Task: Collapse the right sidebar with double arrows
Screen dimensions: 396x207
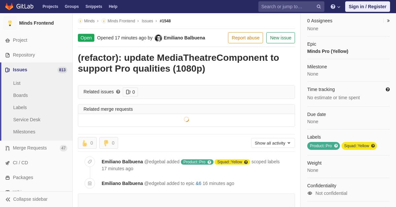Action: tap(388, 21)
